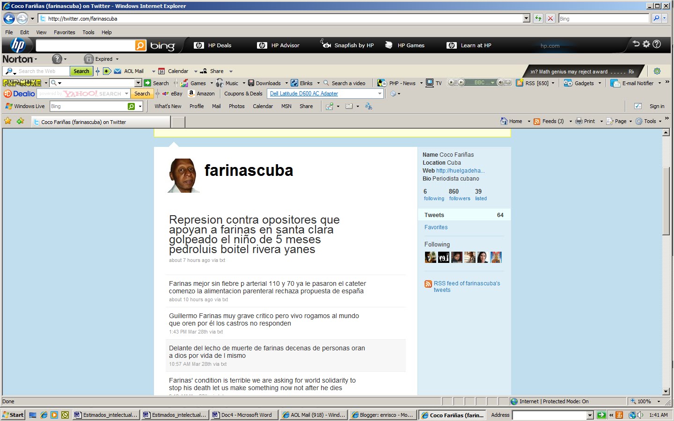The image size is (674, 421).
Task: Click the farinascuba profile photo
Action: [x=183, y=175]
